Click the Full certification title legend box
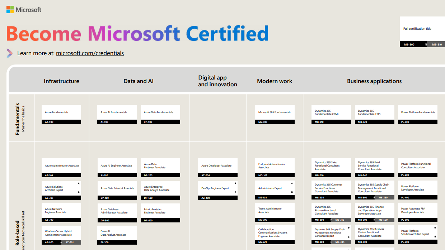This screenshot has width=445, height=250. [x=422, y=32]
